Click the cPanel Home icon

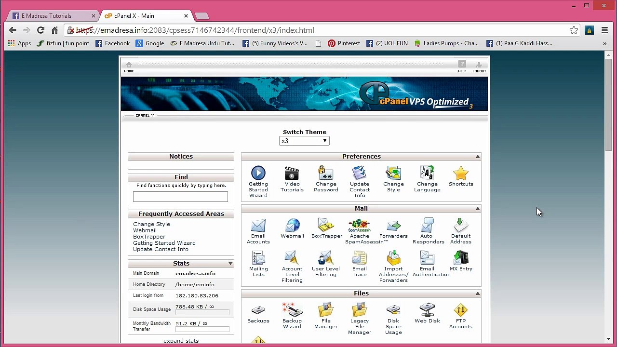pyautogui.click(x=129, y=67)
